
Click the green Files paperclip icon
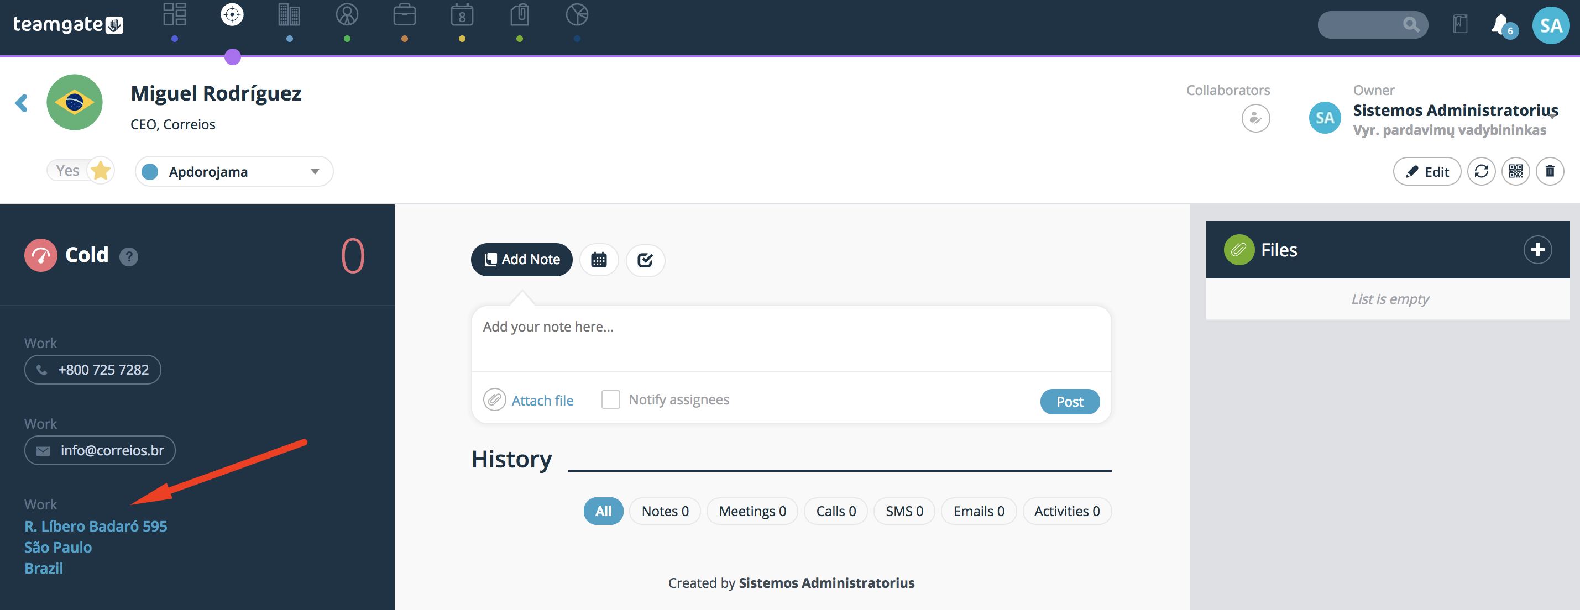click(1239, 250)
